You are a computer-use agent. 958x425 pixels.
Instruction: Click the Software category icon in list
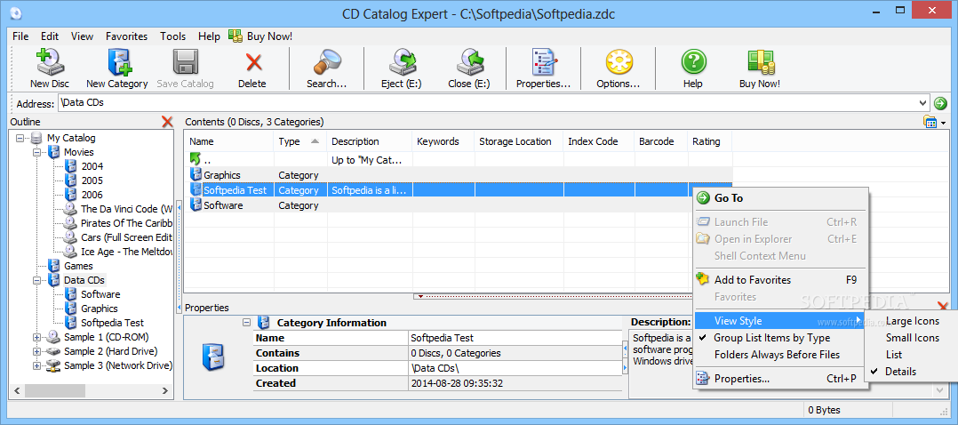click(196, 205)
